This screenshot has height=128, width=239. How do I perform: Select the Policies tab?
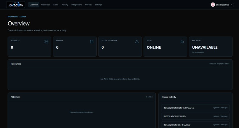pos(88,5)
